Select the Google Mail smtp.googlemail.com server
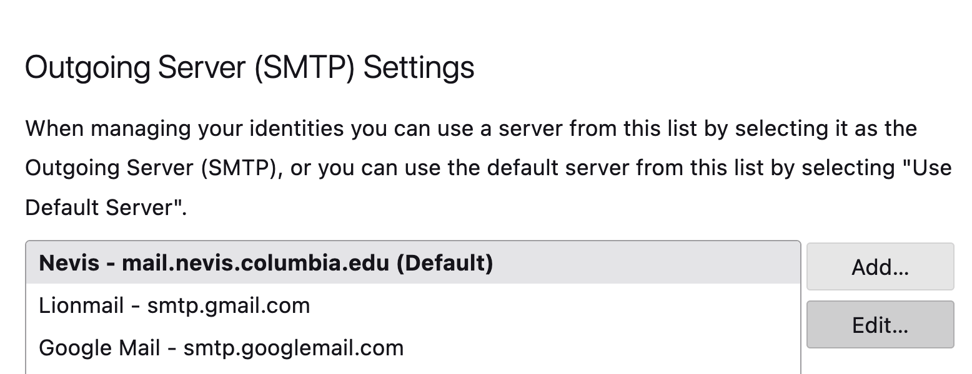 pos(219,348)
